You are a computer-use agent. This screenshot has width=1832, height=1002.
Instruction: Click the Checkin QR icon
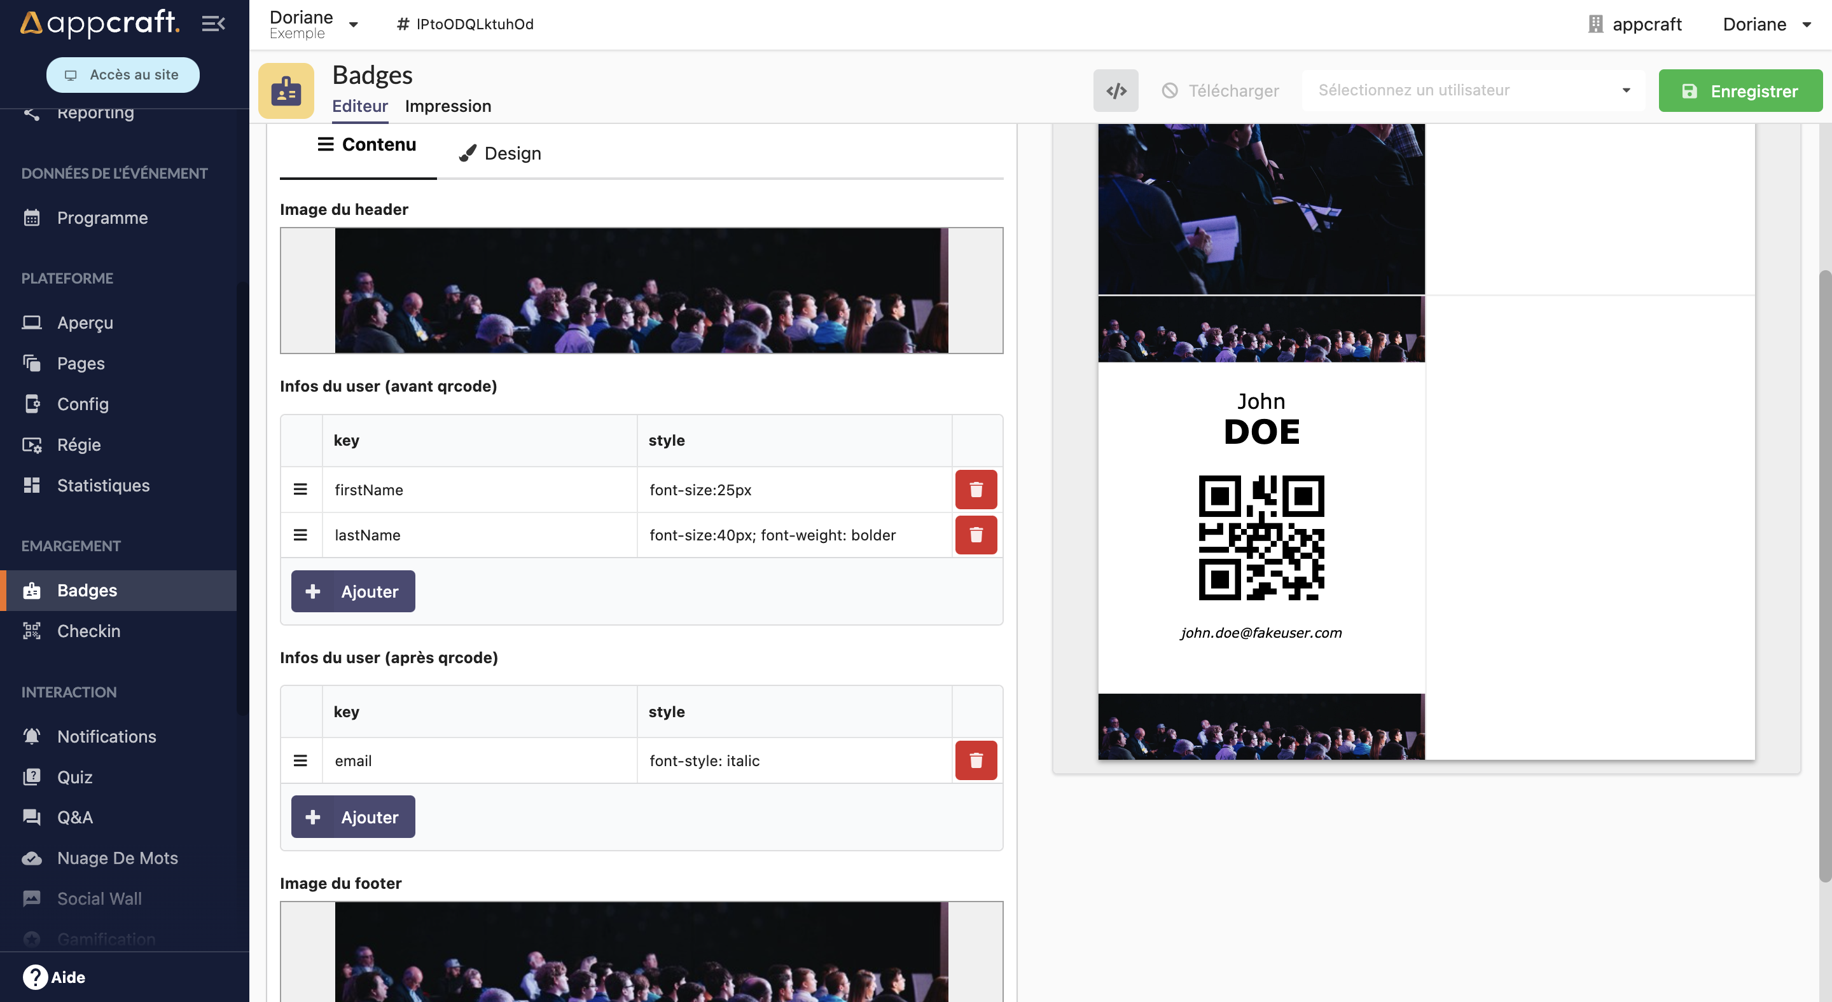(x=32, y=631)
